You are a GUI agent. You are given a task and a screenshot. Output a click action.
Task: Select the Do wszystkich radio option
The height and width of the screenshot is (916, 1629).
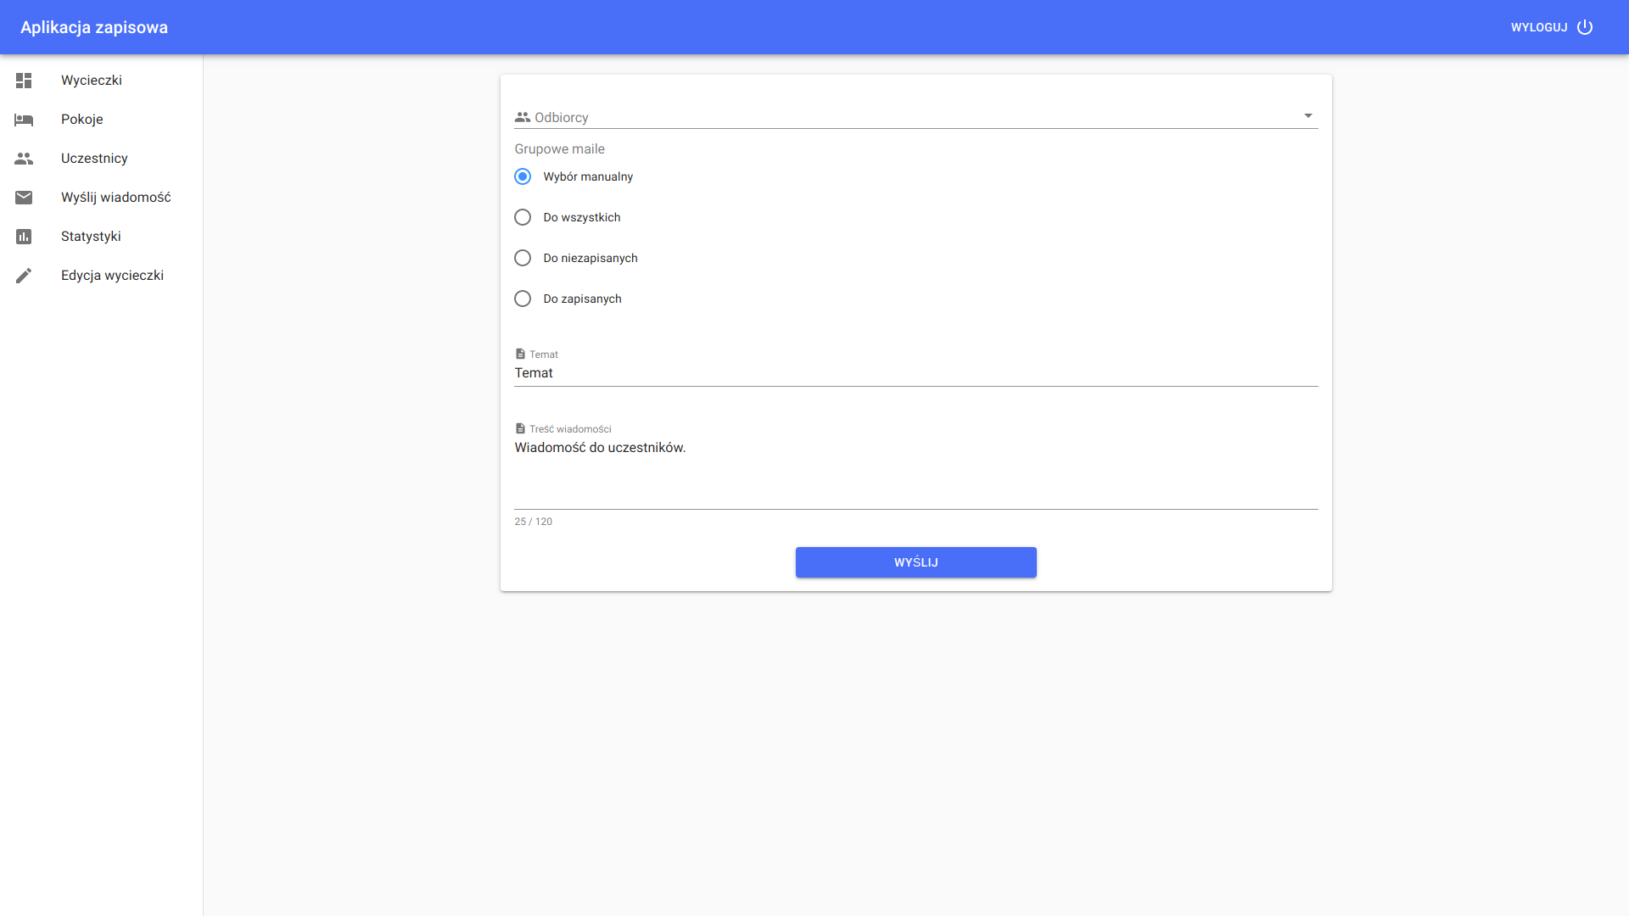tap(523, 217)
